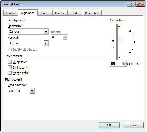This screenshot has height=132, width=147.
Task: Close the Format Cells dialog window
Action: pos(140,4)
